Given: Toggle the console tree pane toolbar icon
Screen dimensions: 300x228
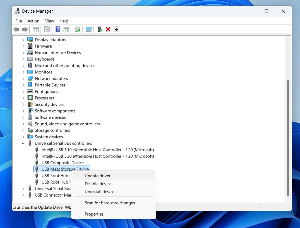Looking at the screenshot, I should click(x=36, y=29).
